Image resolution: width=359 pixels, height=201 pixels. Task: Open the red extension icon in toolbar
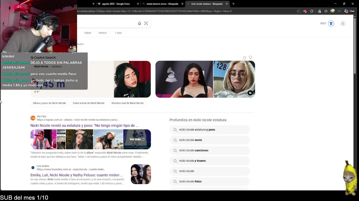305,11
